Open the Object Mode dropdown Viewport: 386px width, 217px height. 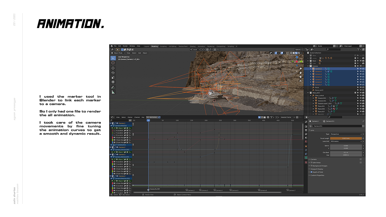point(118,53)
